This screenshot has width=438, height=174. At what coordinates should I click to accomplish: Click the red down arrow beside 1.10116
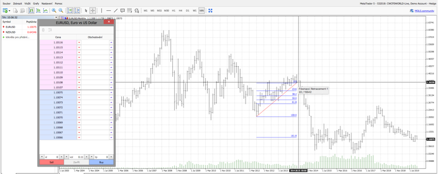pos(79,43)
